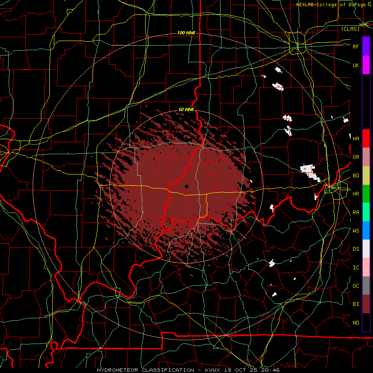Click the [CLAS] label above the legend
Screen dimensions: 373x373
[350, 29]
